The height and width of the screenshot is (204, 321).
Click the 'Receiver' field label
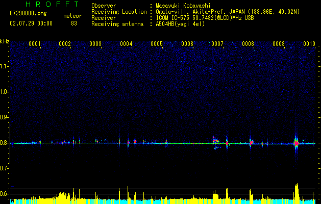(104, 18)
